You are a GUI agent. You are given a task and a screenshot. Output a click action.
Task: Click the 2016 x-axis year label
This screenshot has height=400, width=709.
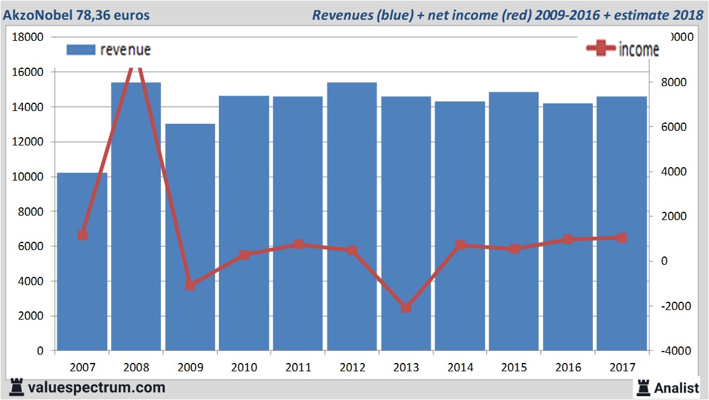tap(568, 367)
